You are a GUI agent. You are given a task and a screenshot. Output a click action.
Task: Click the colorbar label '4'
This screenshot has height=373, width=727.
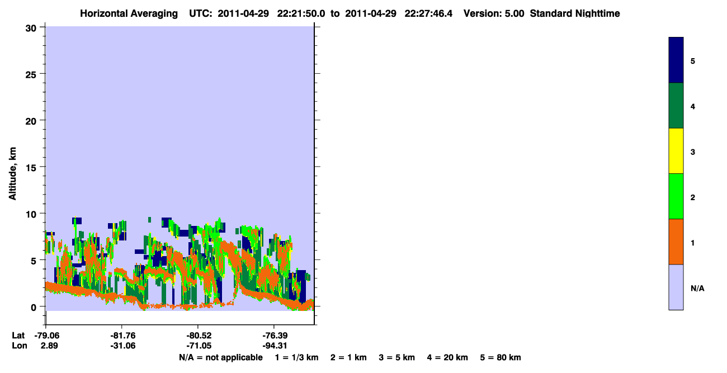[x=693, y=106]
